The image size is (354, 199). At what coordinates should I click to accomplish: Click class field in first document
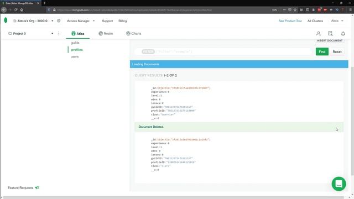tap(163, 114)
